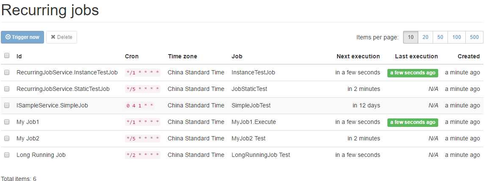Open InstanceTestJob's last execution badge
The image size is (489, 181).
pyautogui.click(x=412, y=73)
